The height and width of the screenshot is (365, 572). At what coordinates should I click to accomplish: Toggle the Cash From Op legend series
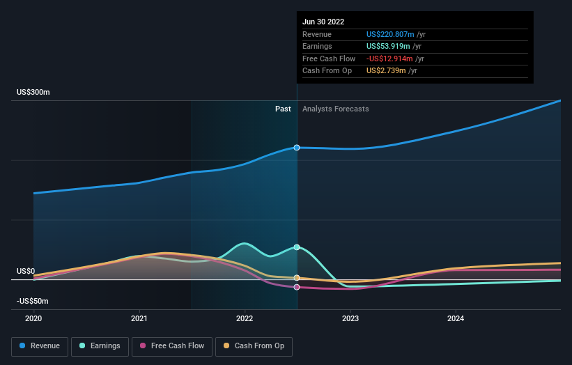pos(254,346)
